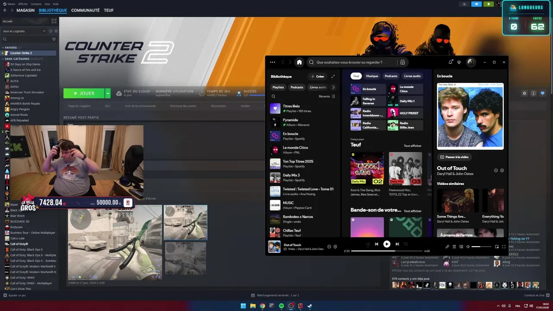Viewport: 553px width, 311px height.
Task: Open dropdown arrow beside JOUER
Action: coord(108,93)
